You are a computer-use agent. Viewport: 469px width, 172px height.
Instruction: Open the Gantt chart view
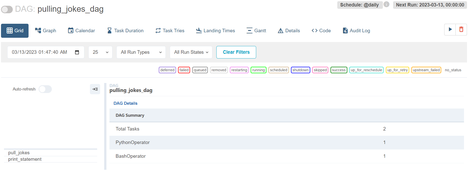point(256,30)
